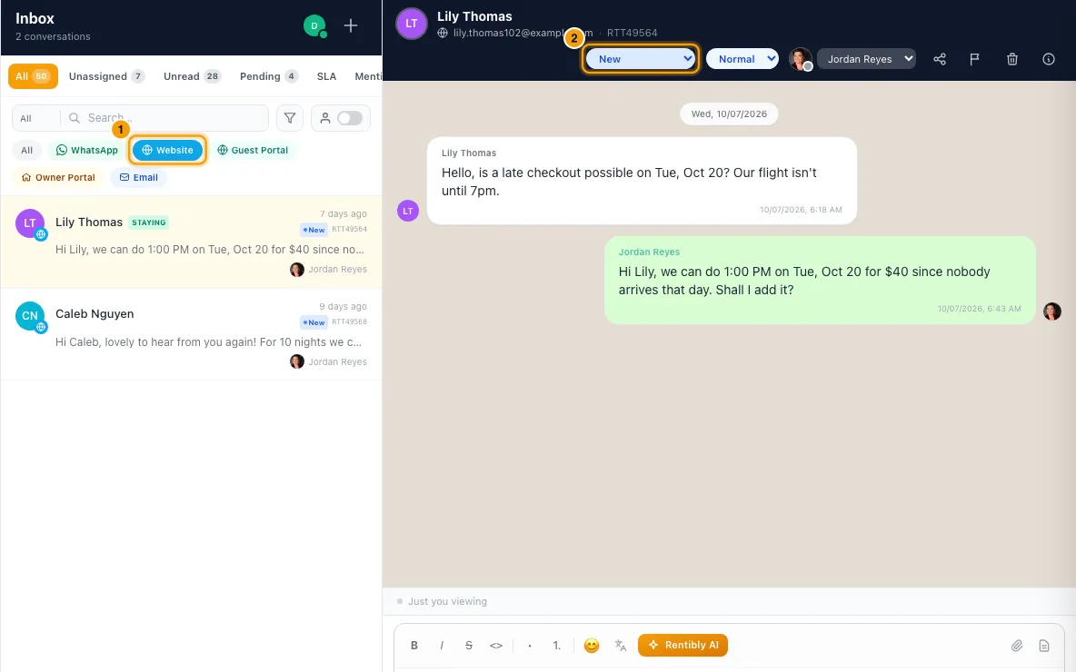Image resolution: width=1076 pixels, height=672 pixels.
Task: Start a new conversation with plus icon
Action: 351,26
